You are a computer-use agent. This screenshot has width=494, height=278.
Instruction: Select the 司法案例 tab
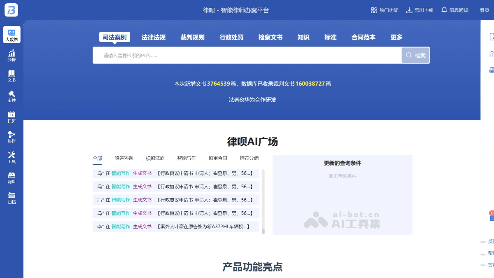click(114, 37)
